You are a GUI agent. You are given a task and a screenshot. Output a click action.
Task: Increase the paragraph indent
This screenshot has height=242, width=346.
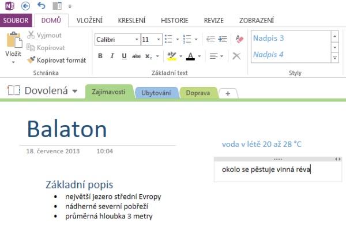click(223, 39)
